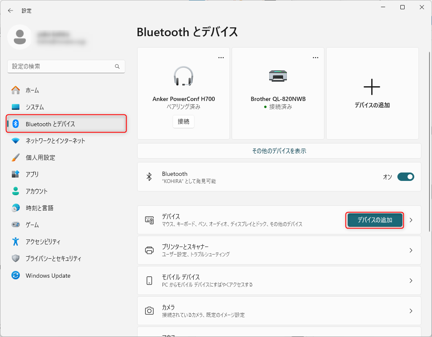This screenshot has height=337, width=432.
Task: Toggle the Bluetooth on/off switch
Action: click(405, 177)
